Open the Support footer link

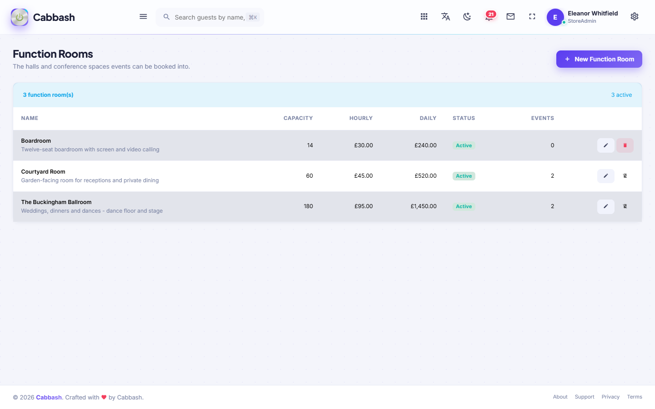(584, 397)
